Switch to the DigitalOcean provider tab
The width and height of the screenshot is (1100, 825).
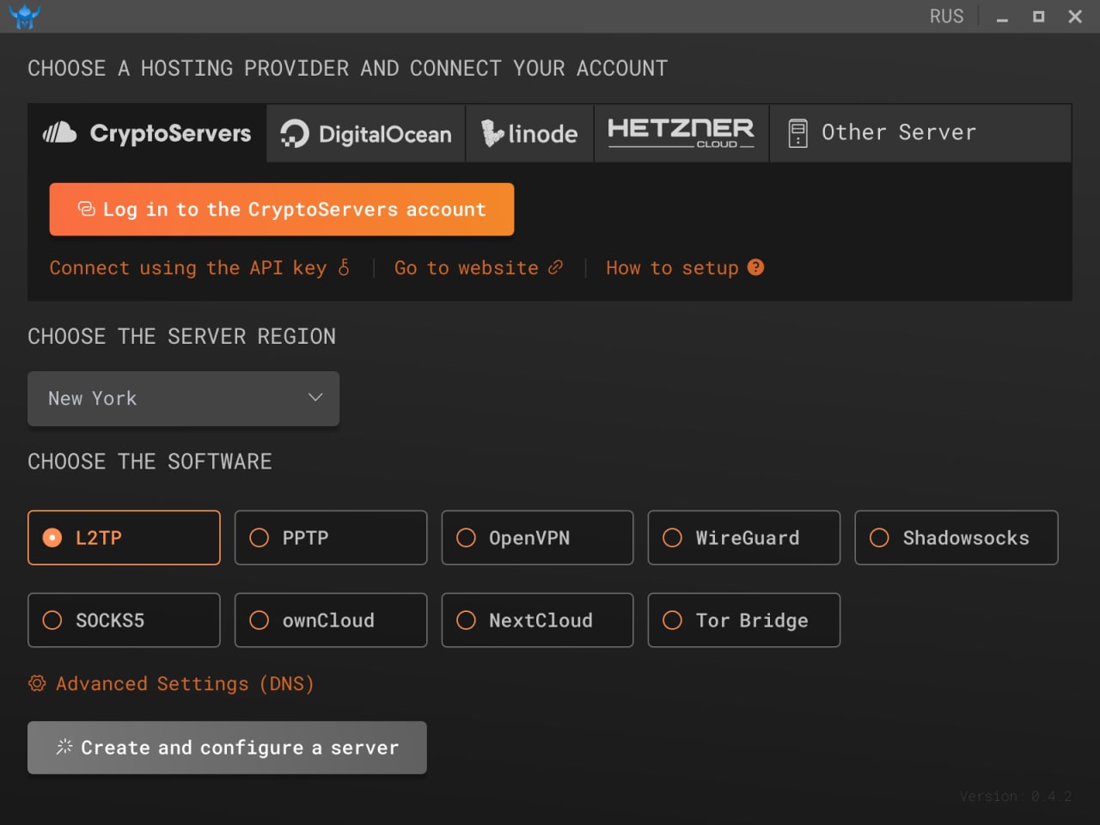pyautogui.click(x=366, y=133)
